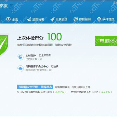The height and width of the screenshot is (117, 117).
Task: Click the broom cleanup icon
Action: click(29, 19)
